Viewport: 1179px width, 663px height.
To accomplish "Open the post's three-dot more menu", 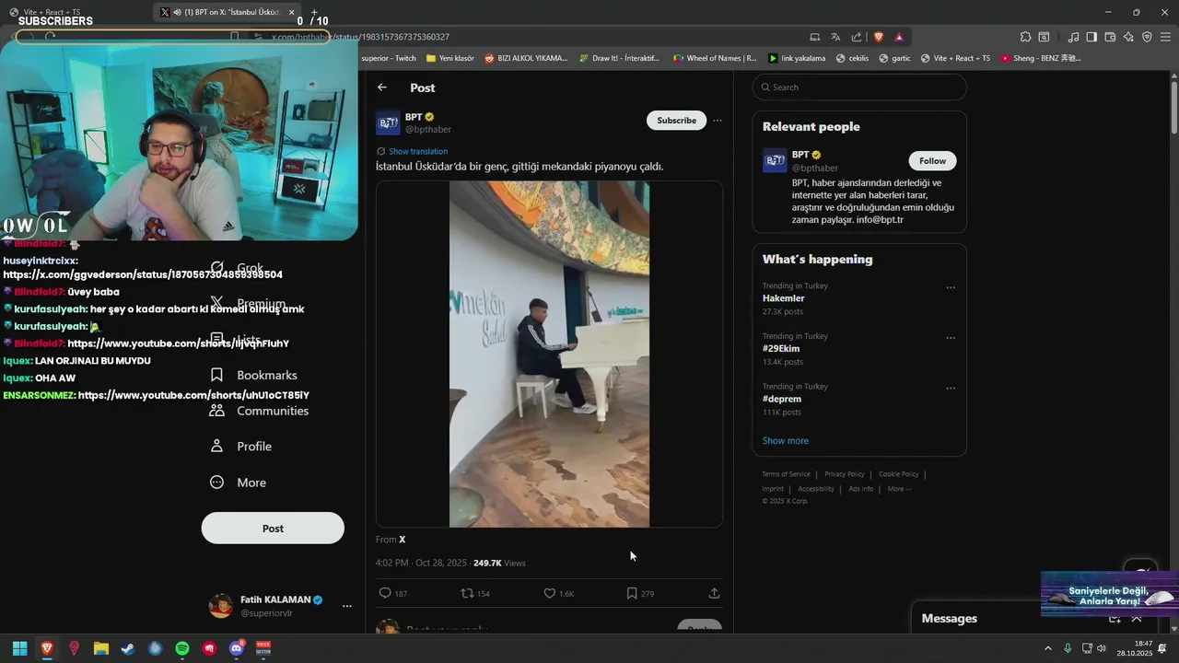I will click(x=718, y=121).
